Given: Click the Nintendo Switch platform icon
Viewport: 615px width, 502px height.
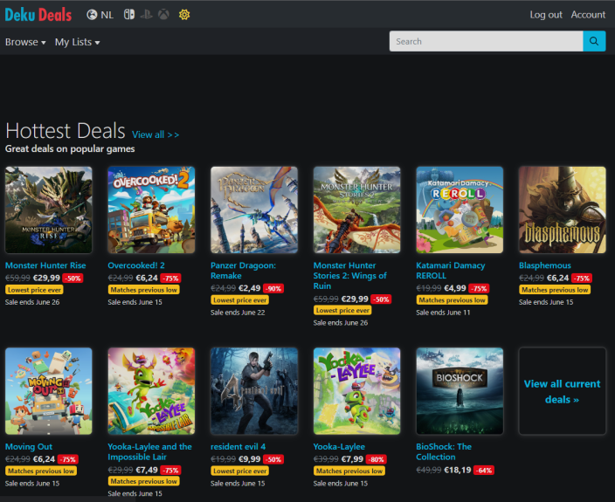Looking at the screenshot, I should coord(128,15).
